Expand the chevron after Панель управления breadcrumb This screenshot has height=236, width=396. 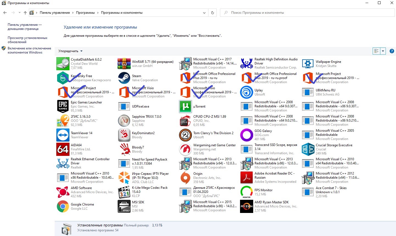73,13
